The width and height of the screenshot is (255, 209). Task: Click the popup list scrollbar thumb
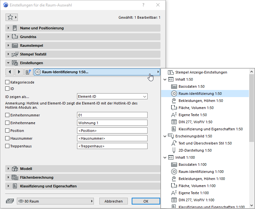(251, 108)
